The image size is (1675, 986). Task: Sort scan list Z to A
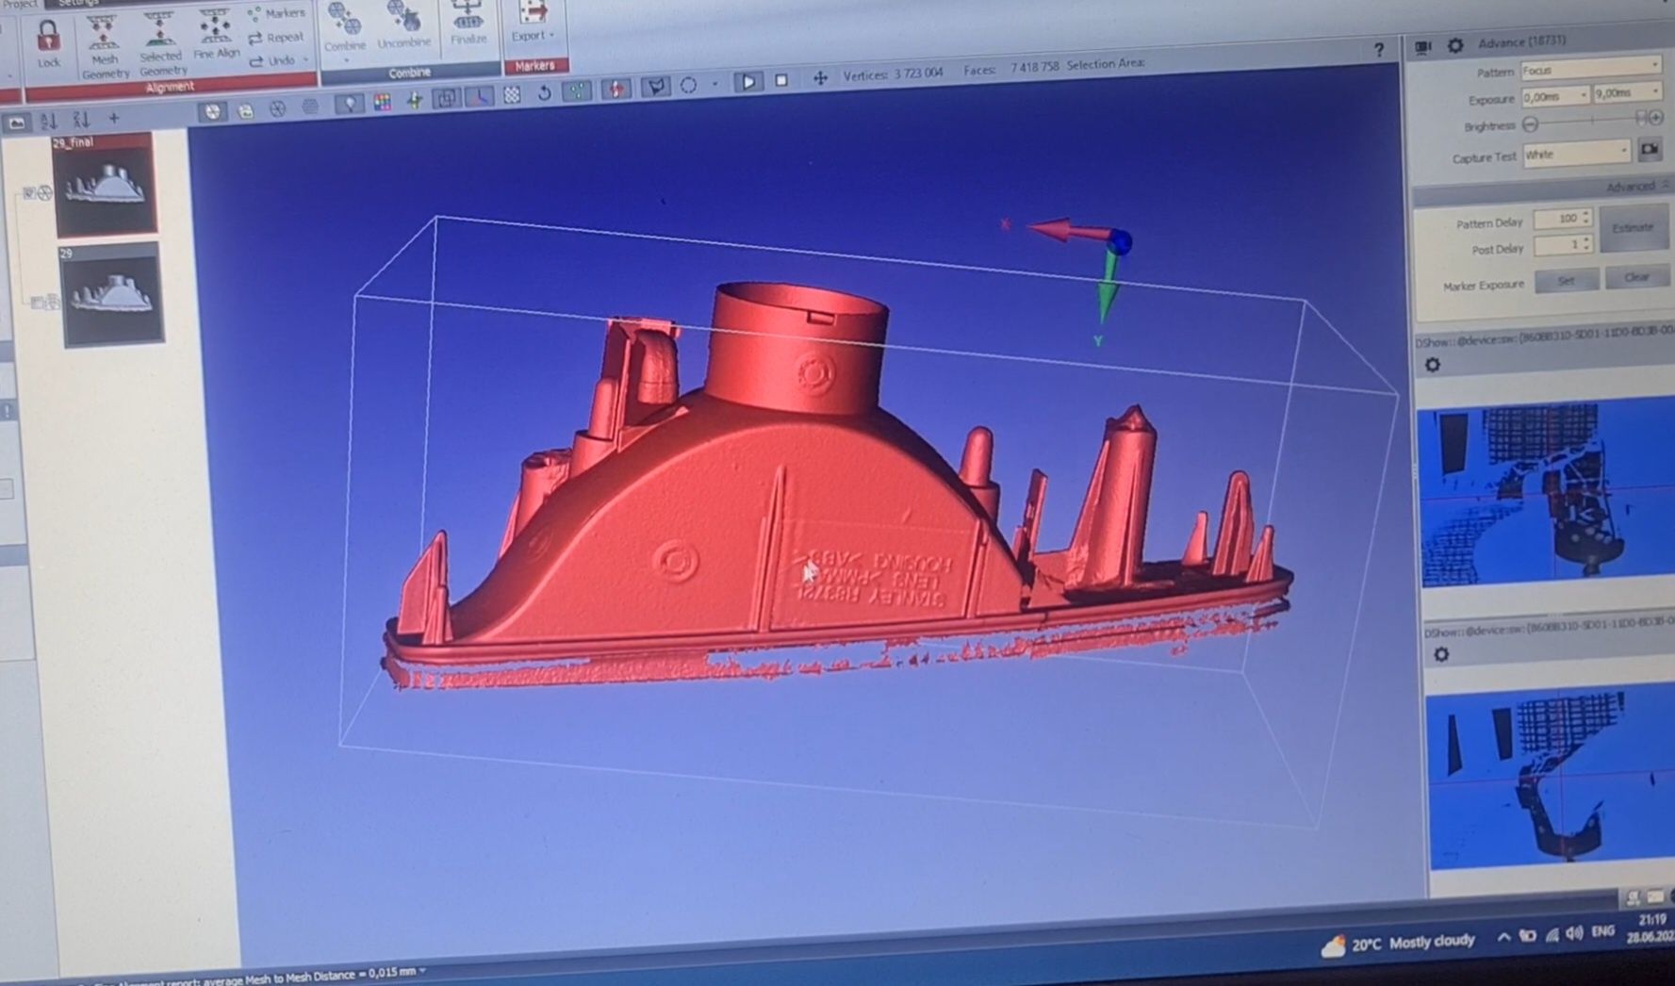pyautogui.click(x=81, y=120)
